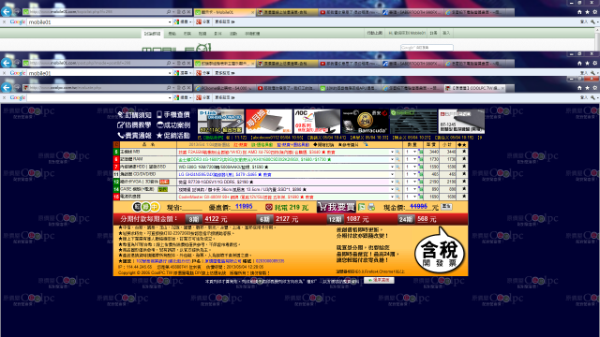
Task: Open 手機查價 mobile price check link
Action: [172, 114]
